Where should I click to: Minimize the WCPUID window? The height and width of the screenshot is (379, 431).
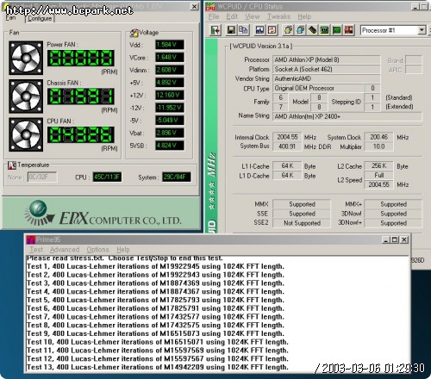(415, 6)
